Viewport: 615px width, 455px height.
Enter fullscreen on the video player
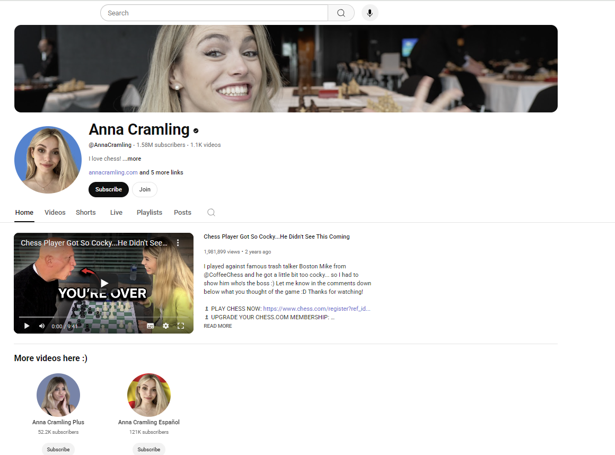click(x=181, y=326)
